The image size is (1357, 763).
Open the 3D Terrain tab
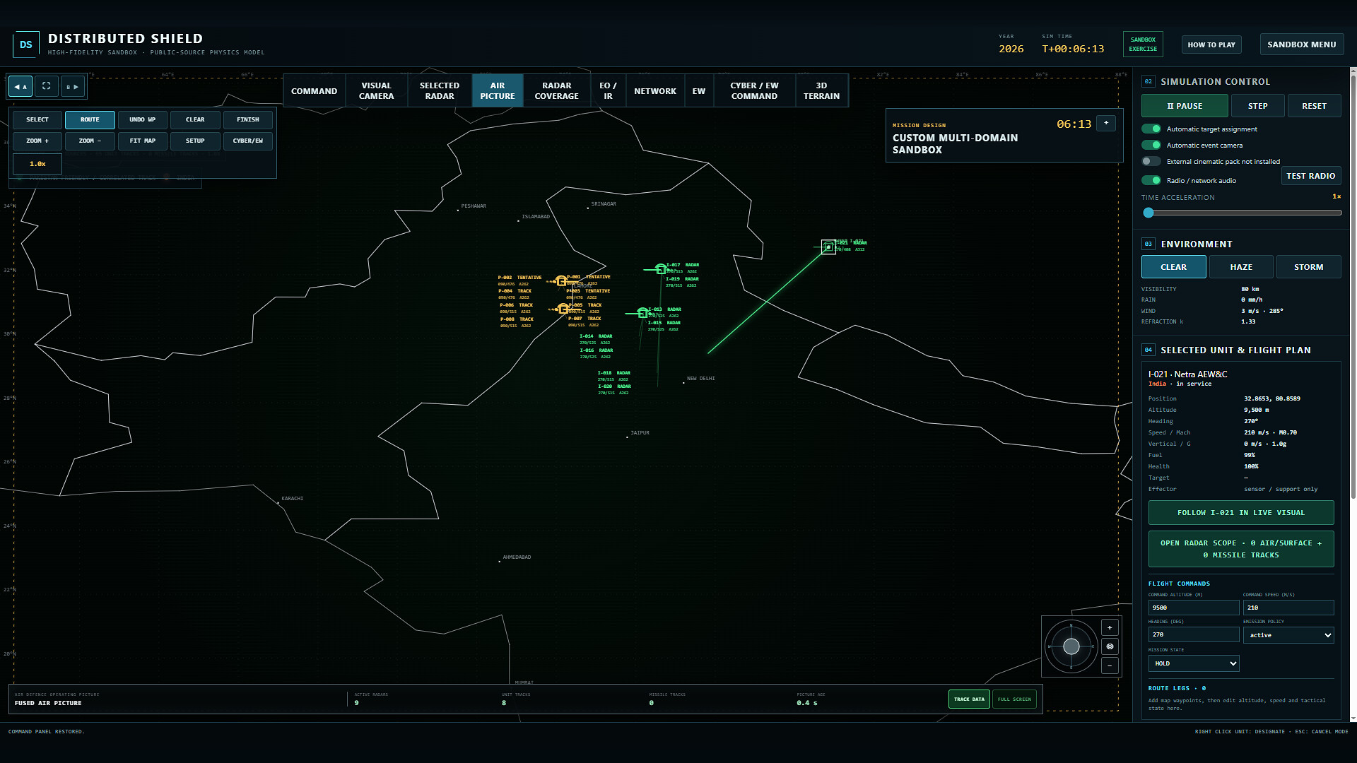pos(821,90)
